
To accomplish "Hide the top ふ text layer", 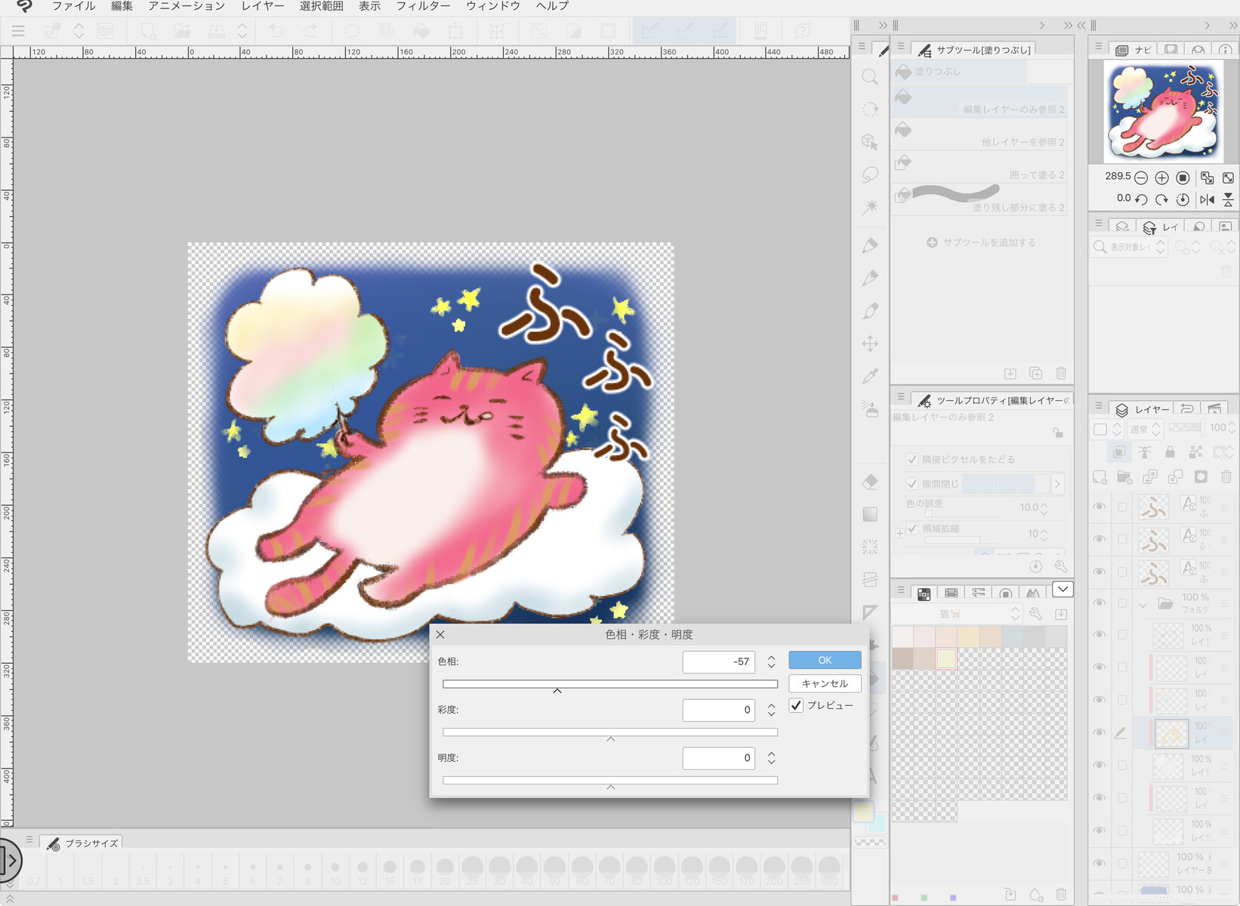I will coord(1100,507).
